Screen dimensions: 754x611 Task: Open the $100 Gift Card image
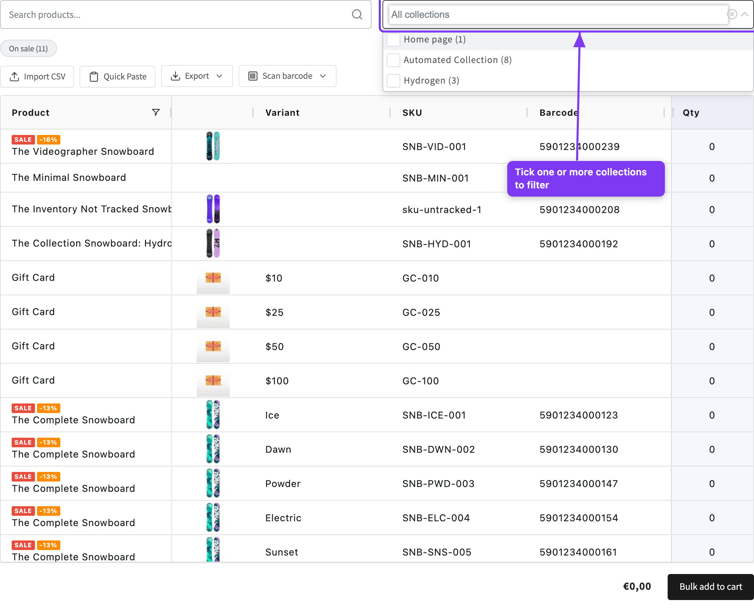pos(213,381)
